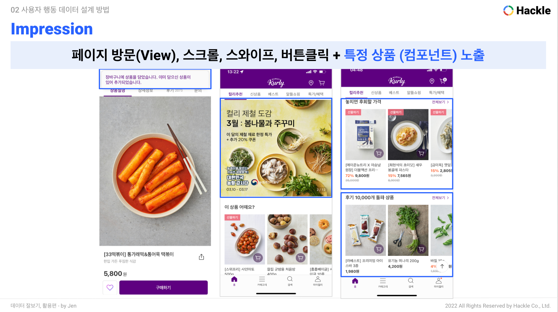Switch to 베스트 tab in right phone

point(394,92)
